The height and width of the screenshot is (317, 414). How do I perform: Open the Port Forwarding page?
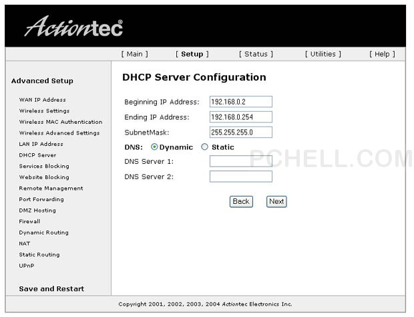(x=41, y=199)
